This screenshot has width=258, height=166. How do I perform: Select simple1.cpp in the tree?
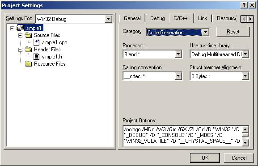coord(55,42)
